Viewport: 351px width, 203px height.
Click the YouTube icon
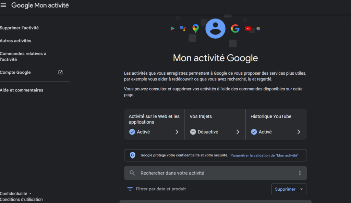point(247,28)
